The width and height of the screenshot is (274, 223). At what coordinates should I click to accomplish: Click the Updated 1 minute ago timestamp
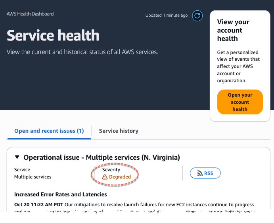pos(167,16)
